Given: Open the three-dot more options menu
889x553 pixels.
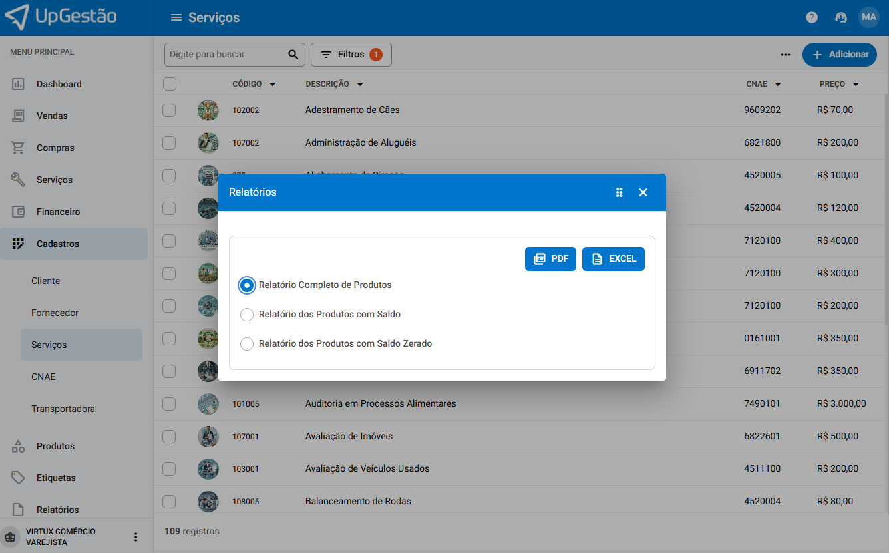Looking at the screenshot, I should (785, 55).
